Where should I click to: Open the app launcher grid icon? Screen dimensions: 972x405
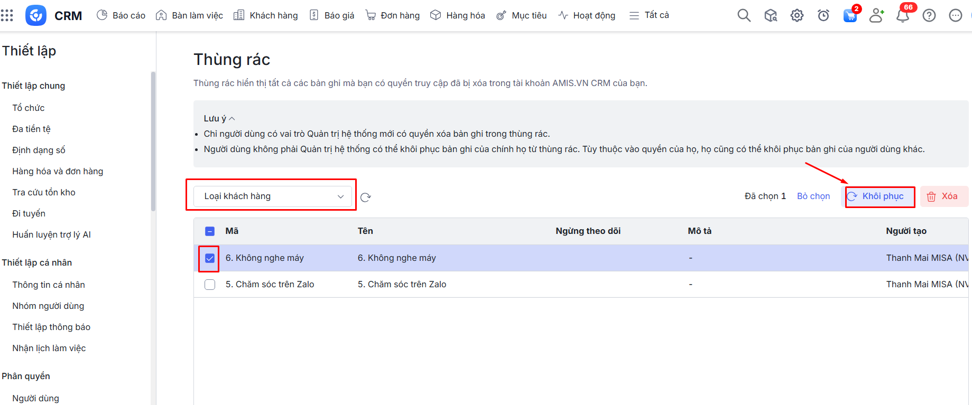click(7, 15)
